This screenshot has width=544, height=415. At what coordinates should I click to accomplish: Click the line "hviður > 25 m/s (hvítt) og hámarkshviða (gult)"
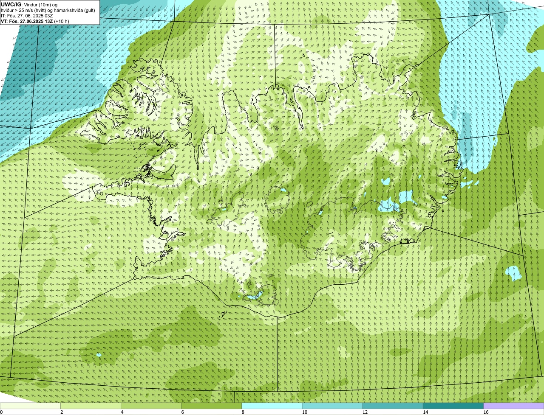point(48,10)
